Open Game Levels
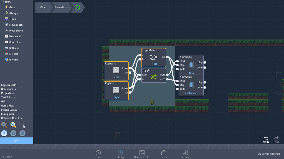The width and height of the screenshot is (284, 159). coord(142,154)
